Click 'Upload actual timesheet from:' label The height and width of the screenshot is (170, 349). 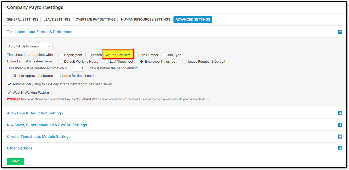point(30,61)
